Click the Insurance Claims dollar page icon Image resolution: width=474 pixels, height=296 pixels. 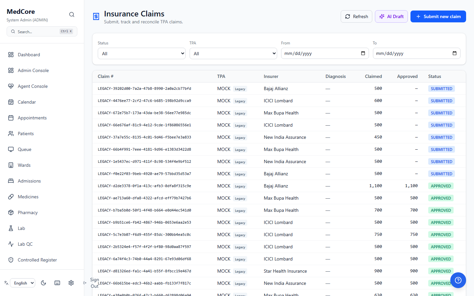(96, 16)
